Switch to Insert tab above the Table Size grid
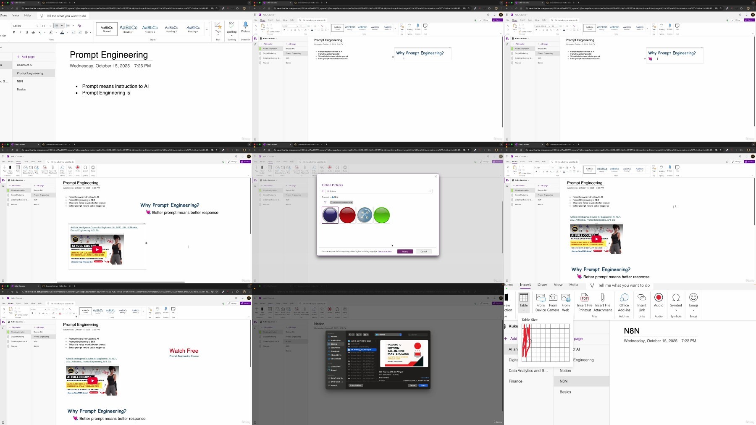The width and height of the screenshot is (756, 425). coord(525,285)
